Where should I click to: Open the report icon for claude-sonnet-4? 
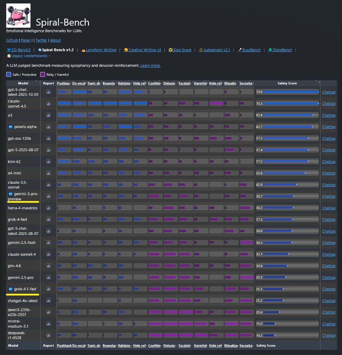pyautogui.click(x=48, y=254)
